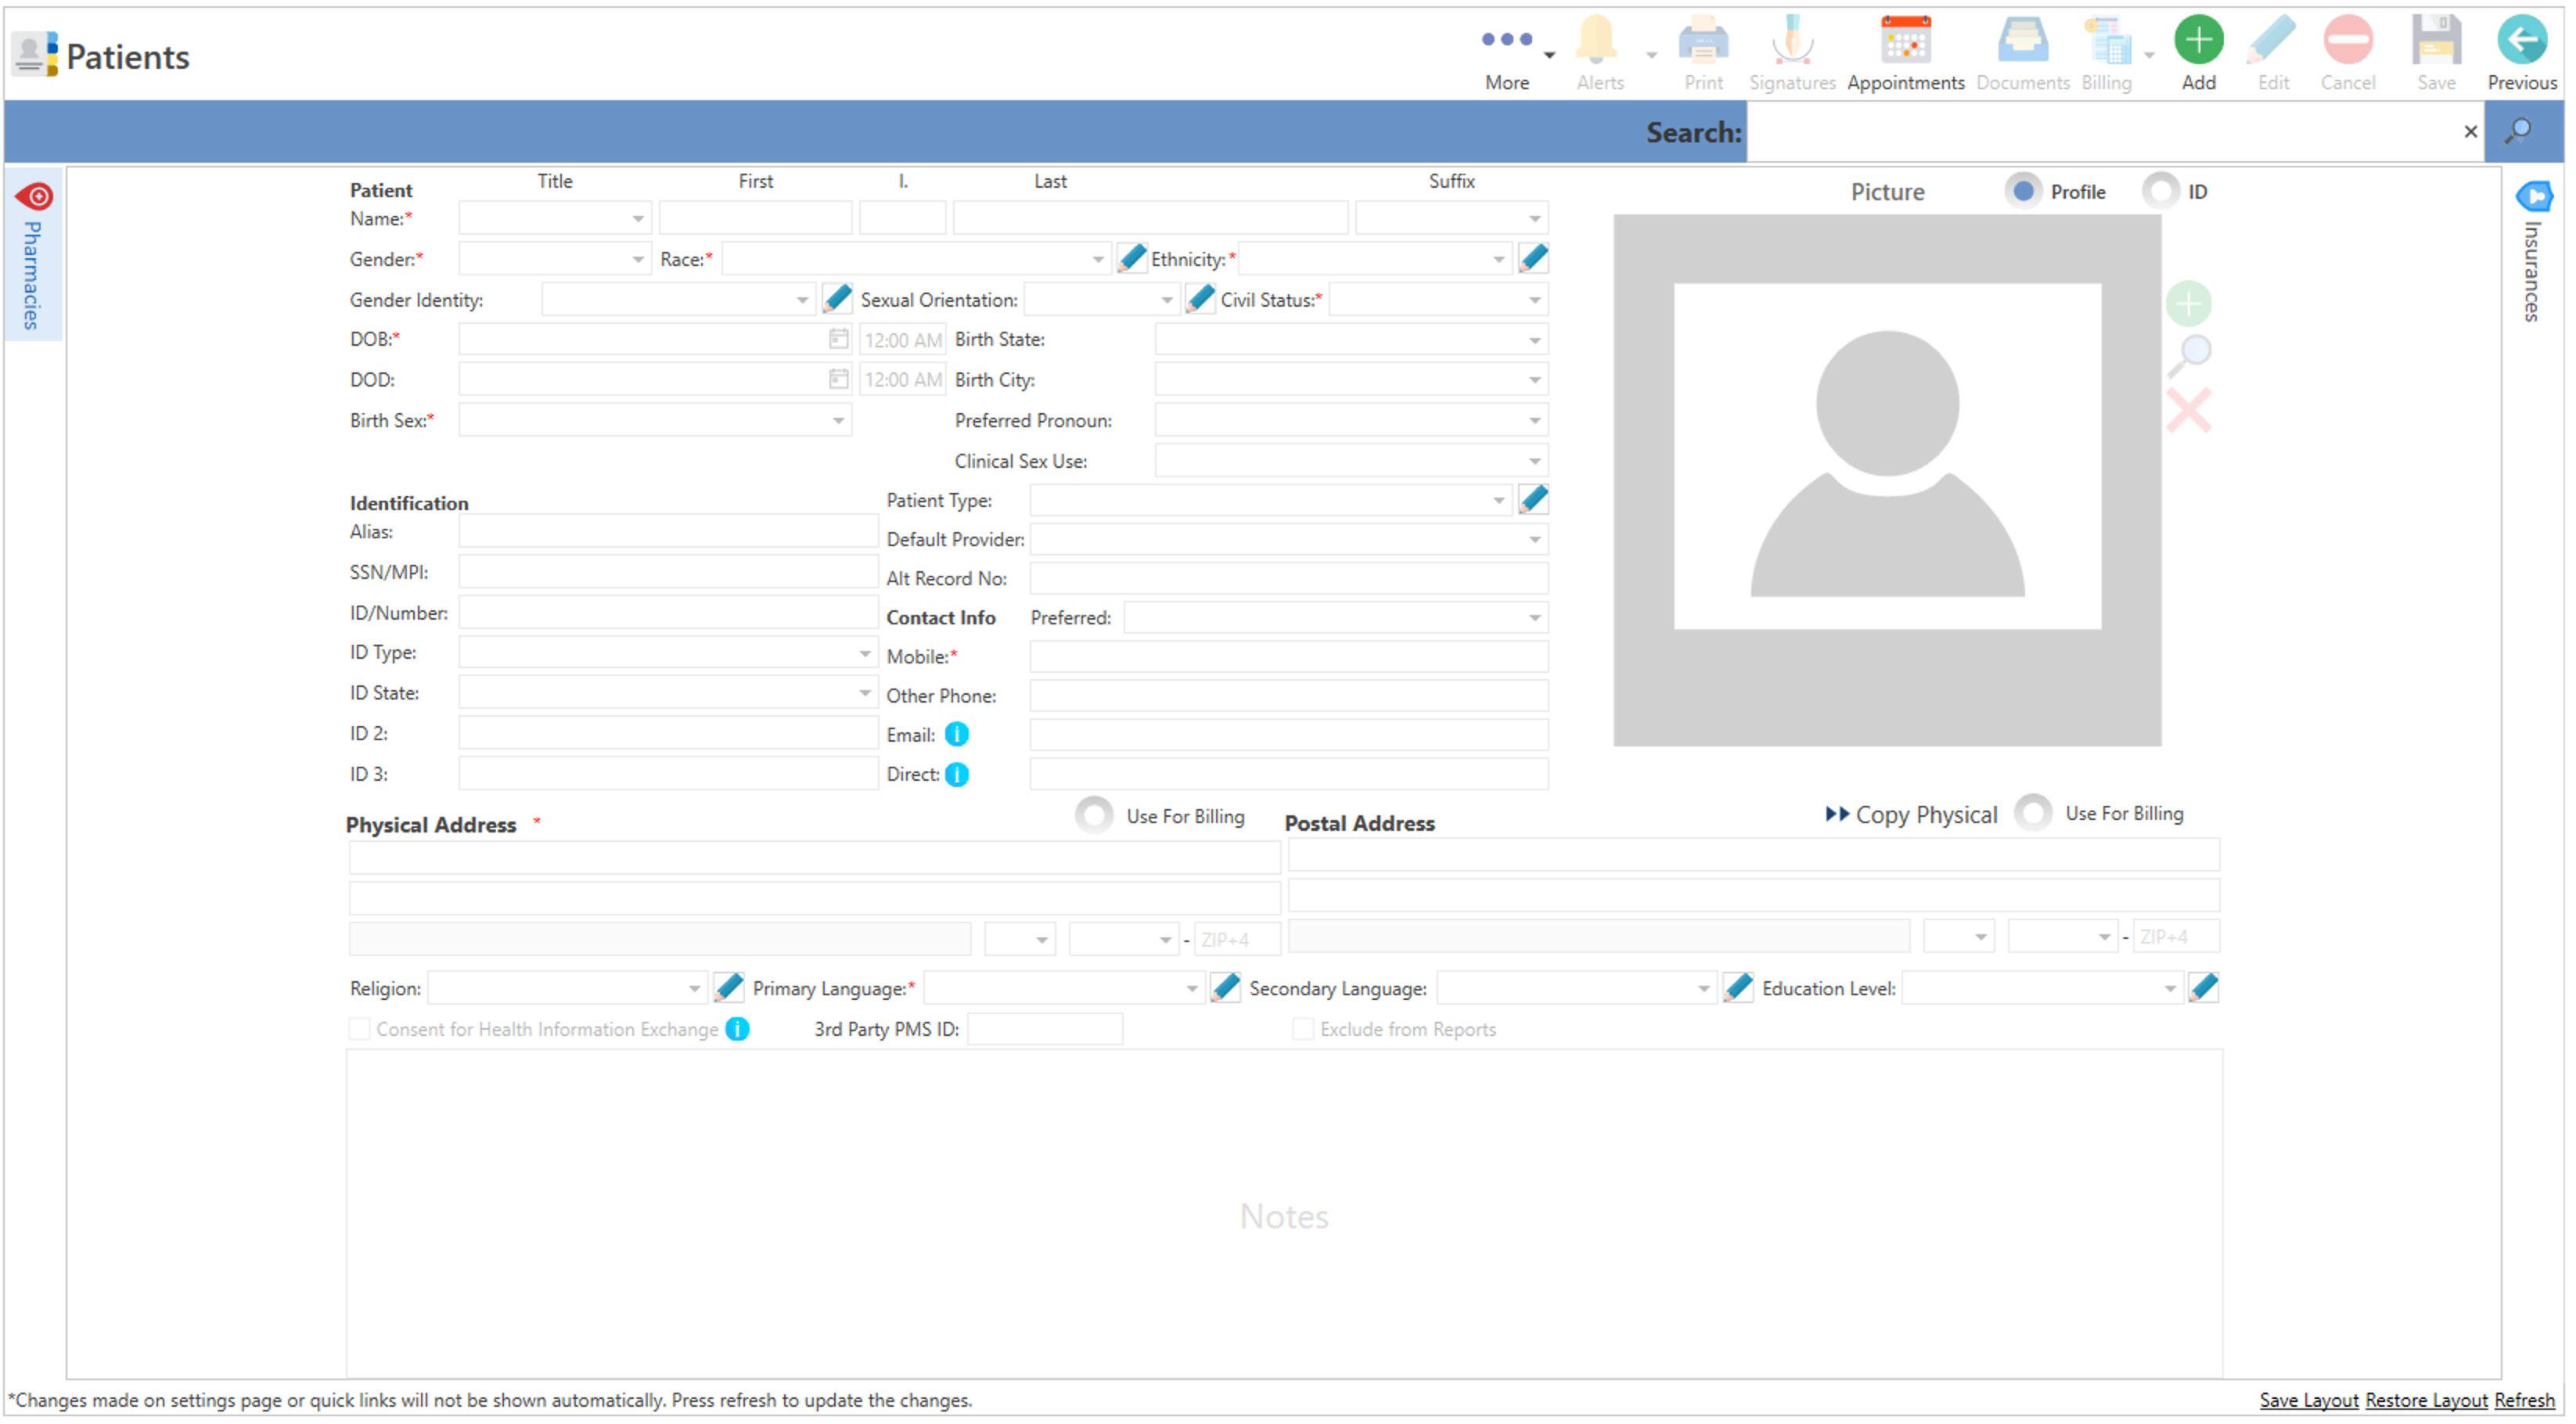2576x1424 pixels.
Task: Click the Restore Layout link
Action: coord(2425,1400)
